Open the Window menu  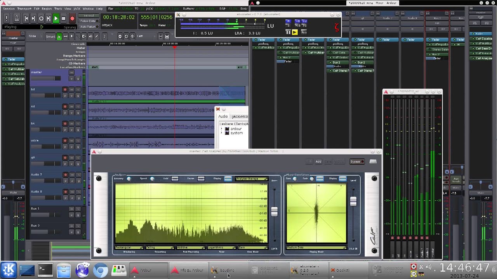(88, 9)
